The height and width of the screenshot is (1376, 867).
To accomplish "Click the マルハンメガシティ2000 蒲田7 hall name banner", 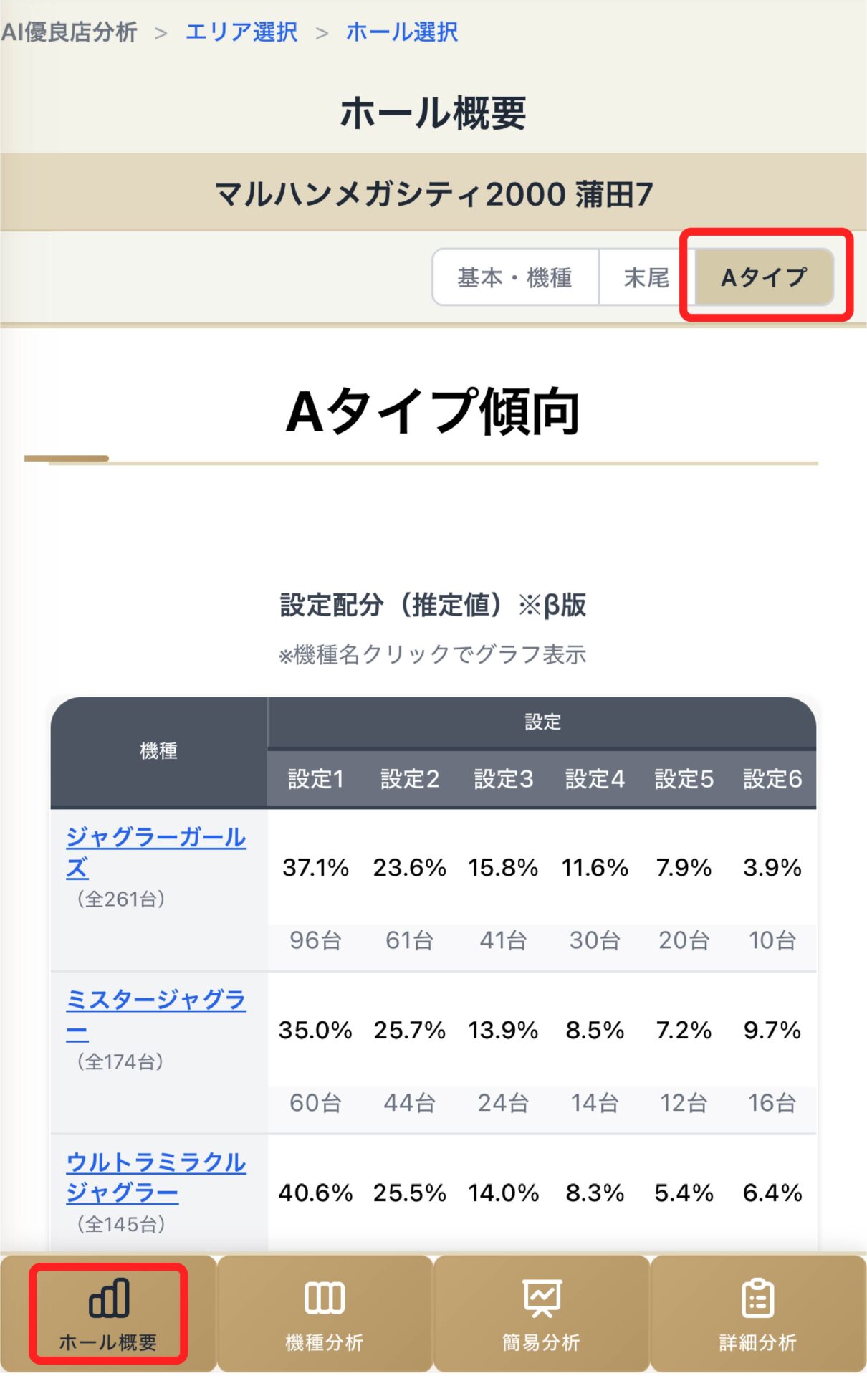I will [433, 194].
